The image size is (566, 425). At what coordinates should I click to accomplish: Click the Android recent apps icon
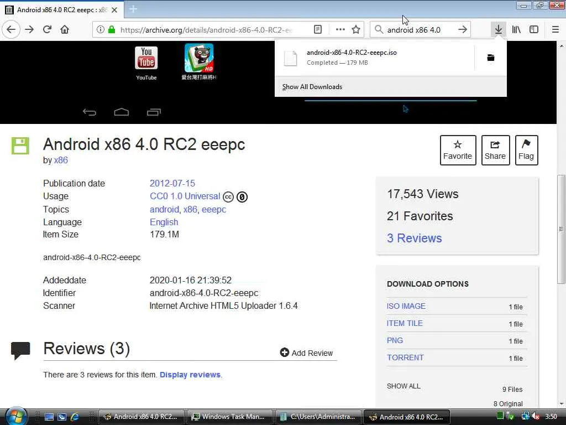tap(154, 112)
